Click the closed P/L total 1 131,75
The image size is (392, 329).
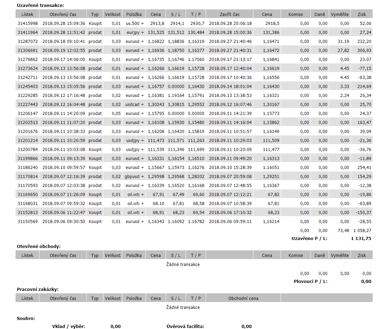click(x=361, y=239)
